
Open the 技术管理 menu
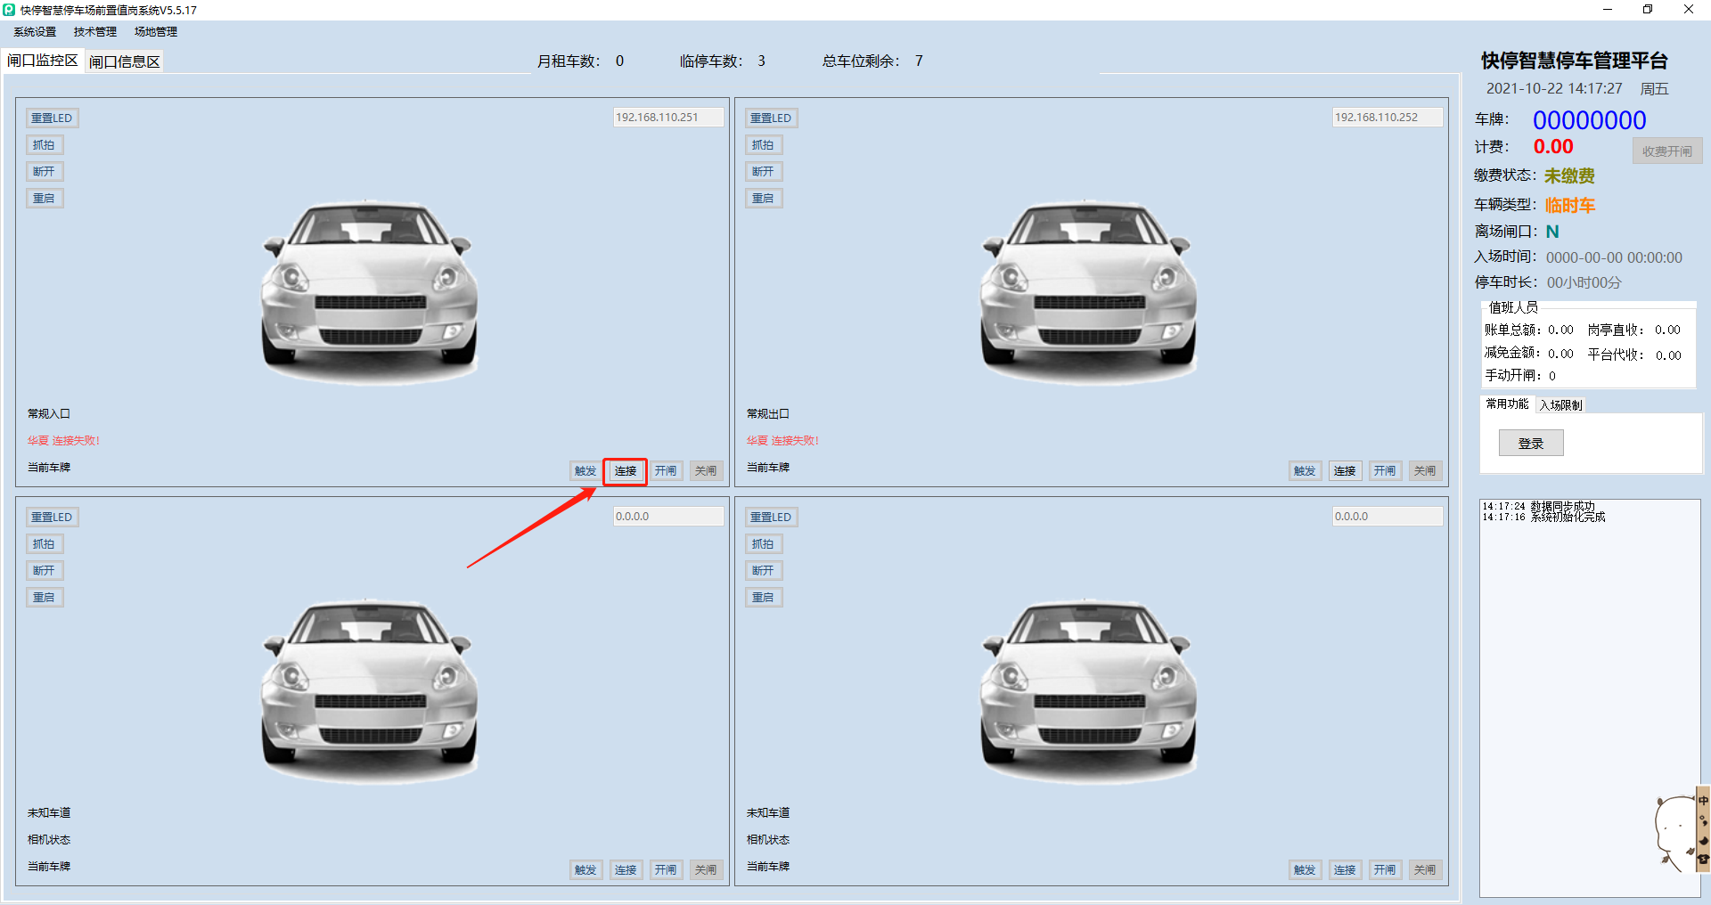(x=95, y=32)
